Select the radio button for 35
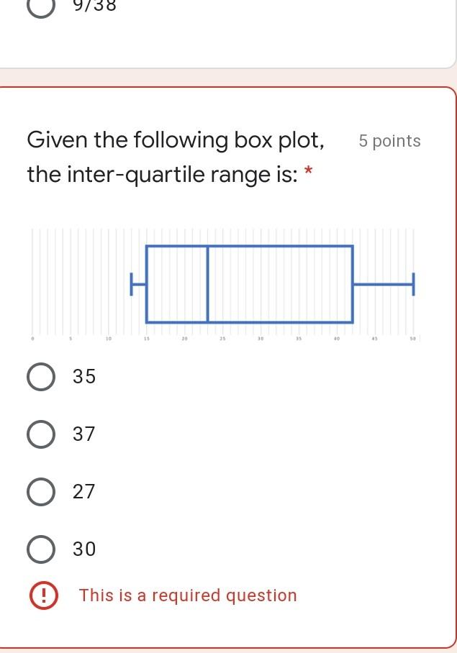 [x=41, y=377]
